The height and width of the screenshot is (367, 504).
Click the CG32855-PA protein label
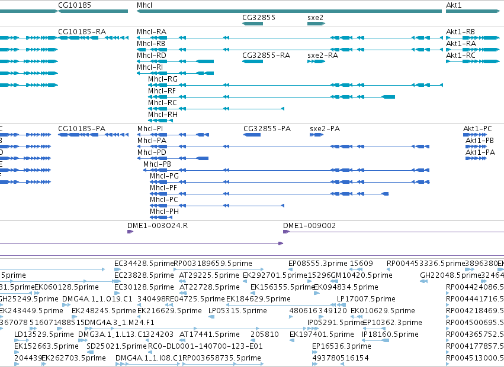pyautogui.click(x=267, y=129)
